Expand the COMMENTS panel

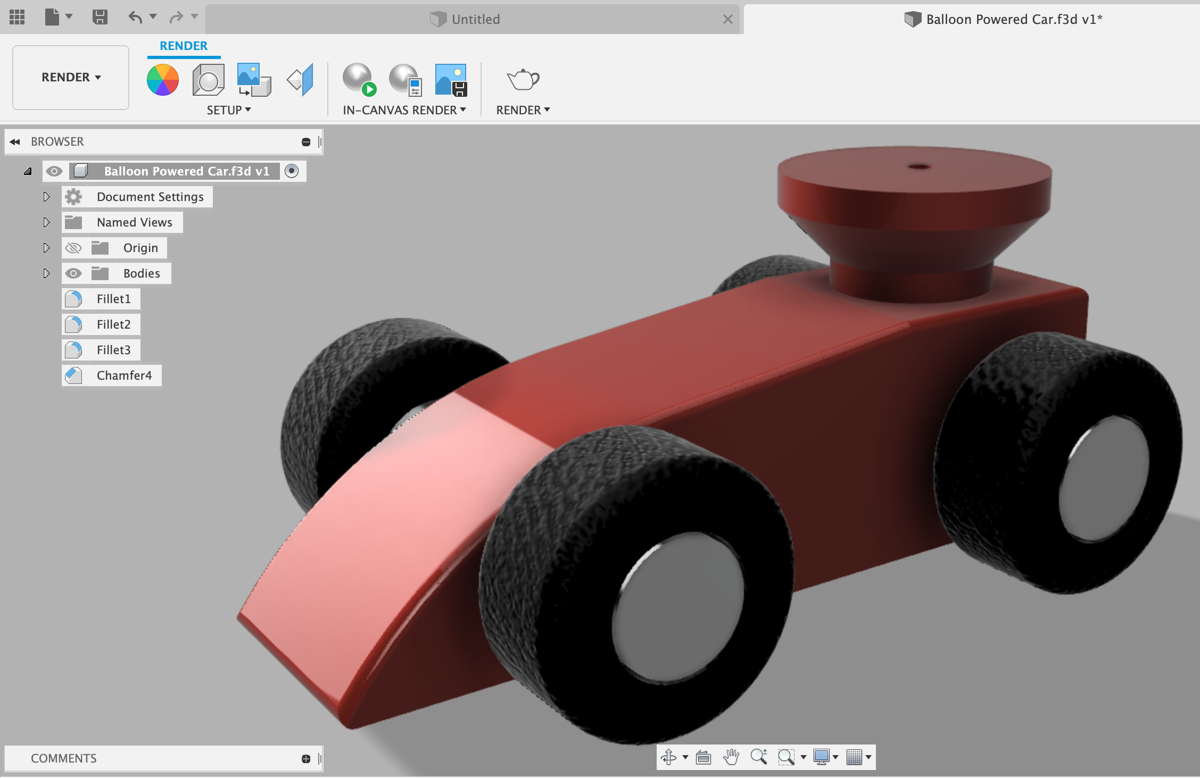point(306,759)
